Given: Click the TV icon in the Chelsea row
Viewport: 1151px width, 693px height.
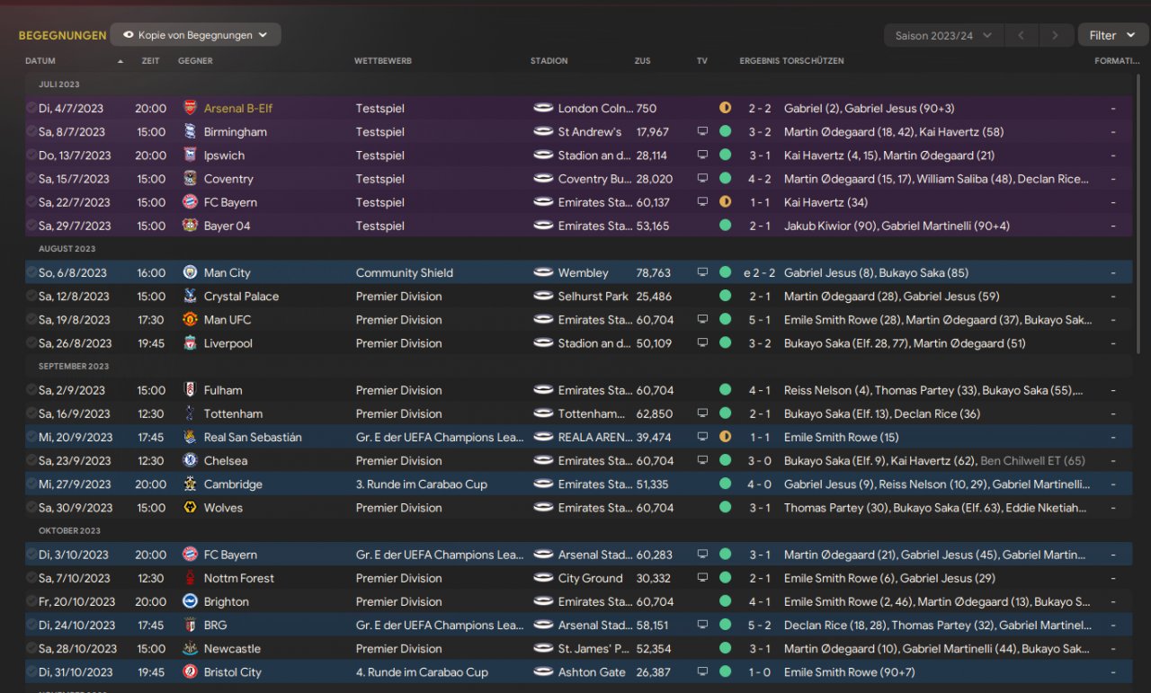Looking at the screenshot, I should tap(702, 460).
